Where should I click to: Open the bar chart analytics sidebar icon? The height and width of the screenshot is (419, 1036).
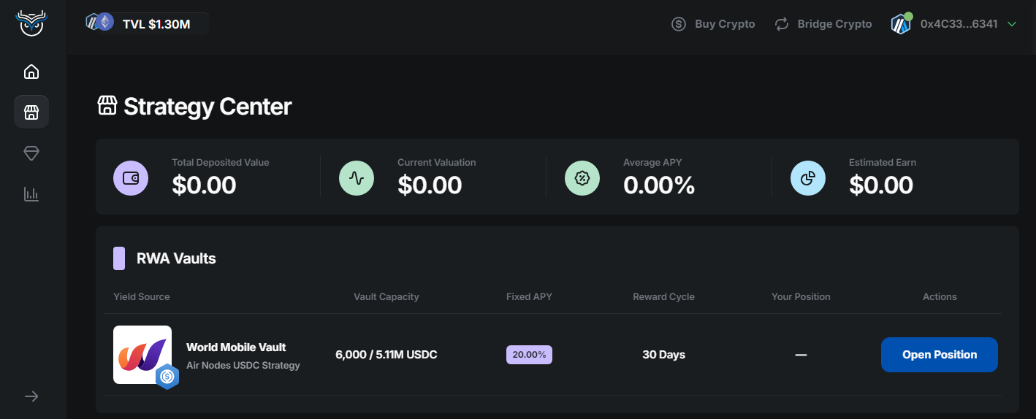[x=31, y=194]
